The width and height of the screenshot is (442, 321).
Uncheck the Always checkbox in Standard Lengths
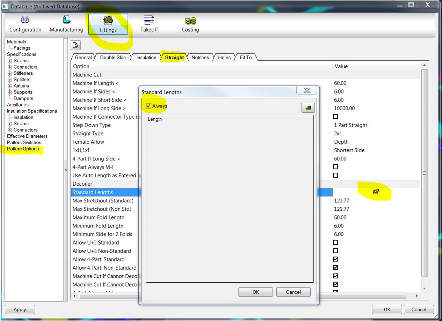pyautogui.click(x=148, y=106)
